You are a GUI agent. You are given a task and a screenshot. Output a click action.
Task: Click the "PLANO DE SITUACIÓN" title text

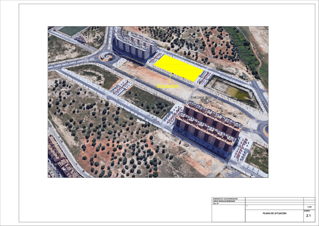tap(275, 213)
